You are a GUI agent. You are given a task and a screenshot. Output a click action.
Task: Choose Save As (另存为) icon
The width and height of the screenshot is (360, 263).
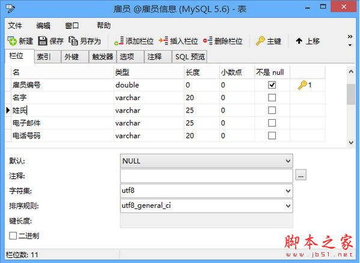(73, 41)
